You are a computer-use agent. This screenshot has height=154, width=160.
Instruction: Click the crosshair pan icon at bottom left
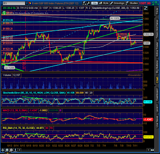click(x=3, y=150)
